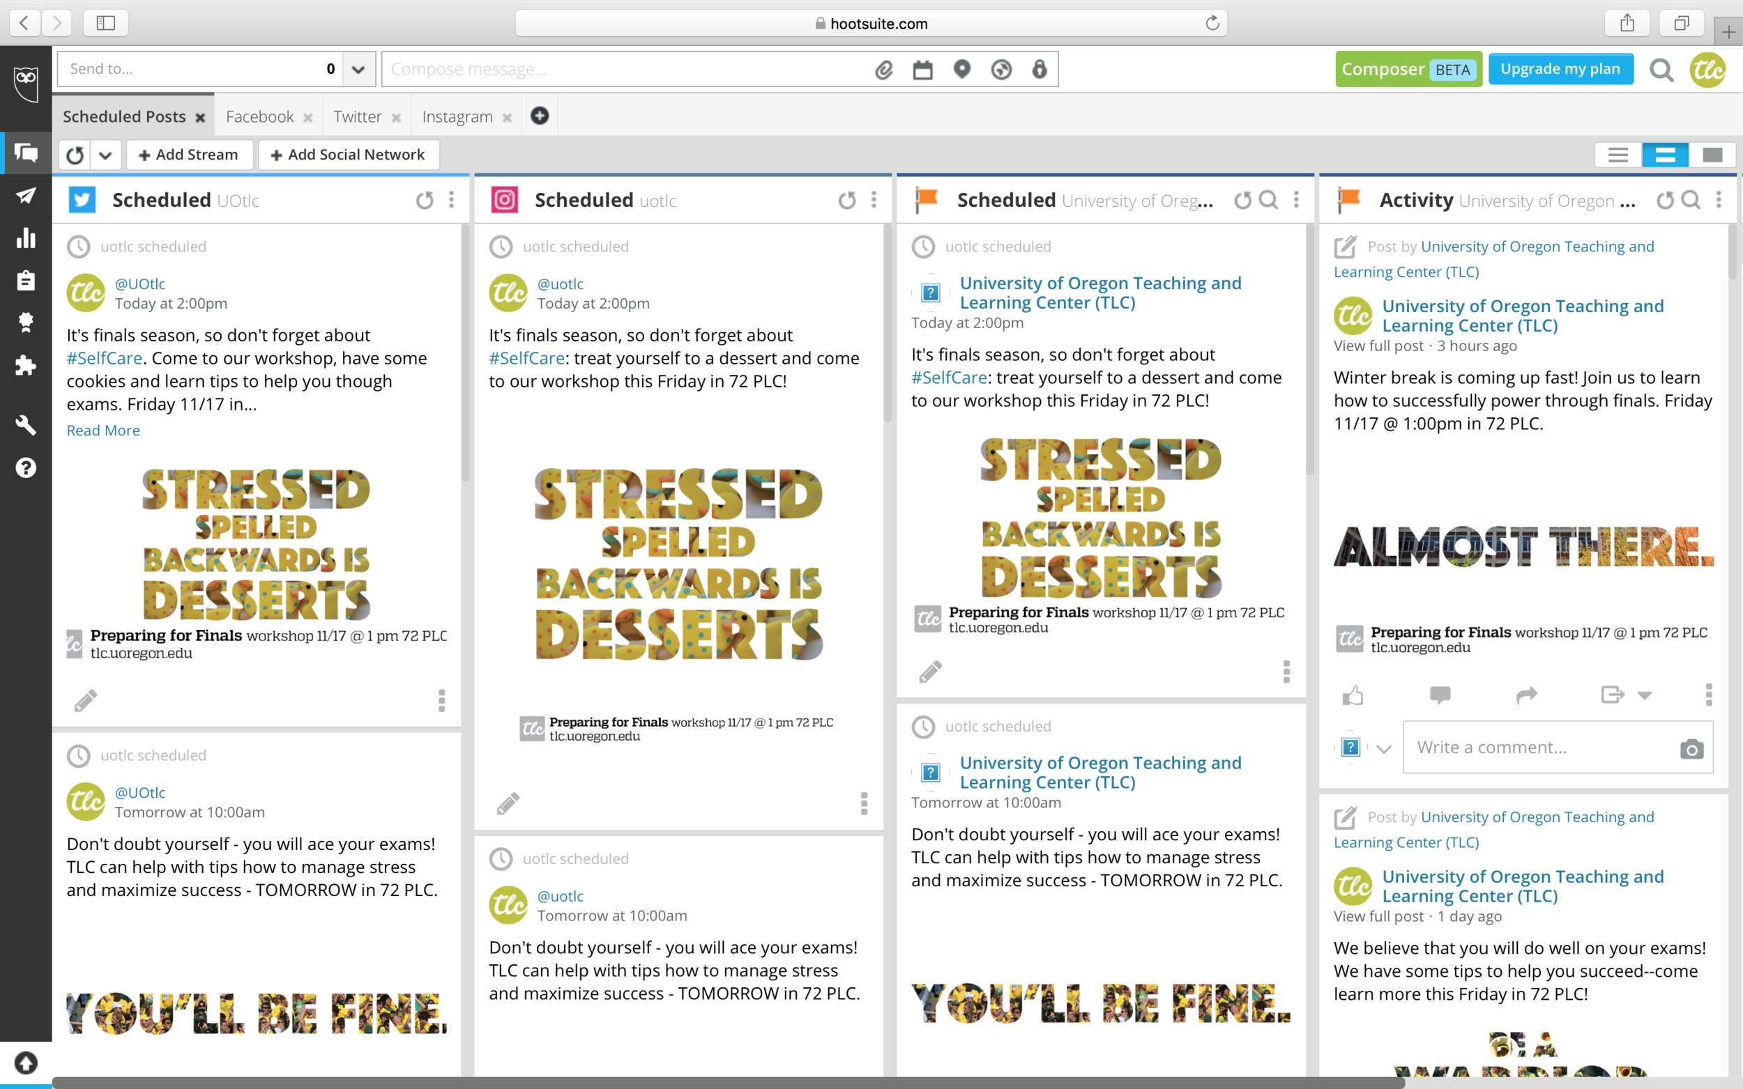Click the paperclip attach media icon
The image size is (1743, 1089).
(x=884, y=69)
